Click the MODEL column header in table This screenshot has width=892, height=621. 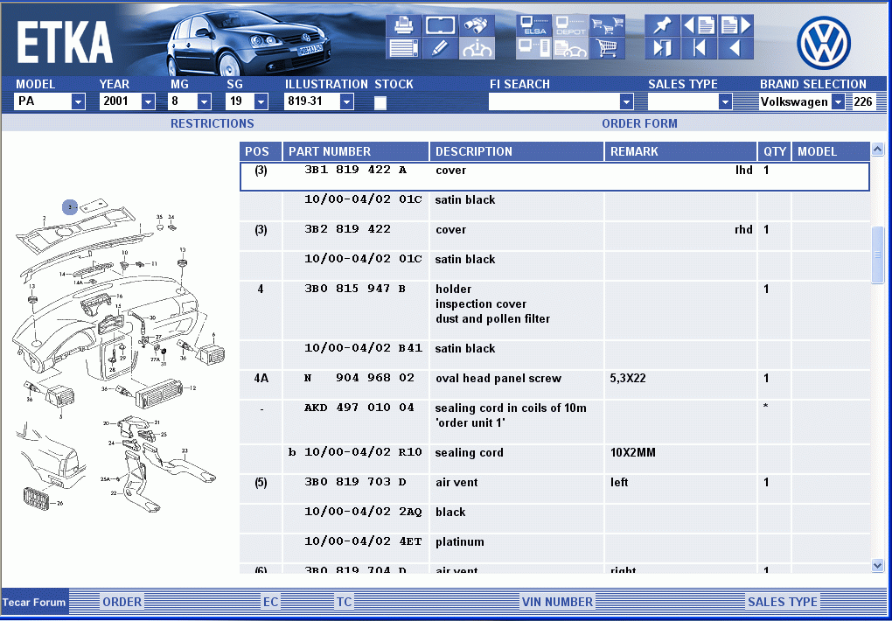coord(831,151)
